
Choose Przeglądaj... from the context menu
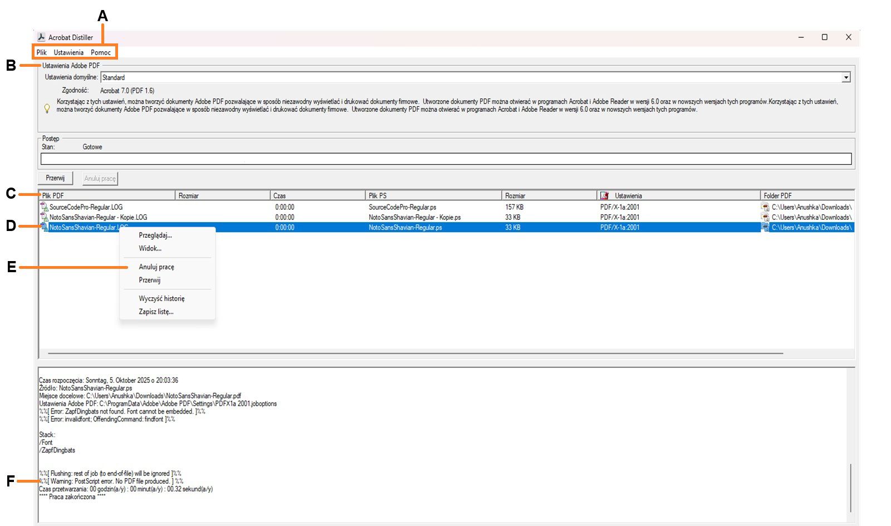[168, 235]
